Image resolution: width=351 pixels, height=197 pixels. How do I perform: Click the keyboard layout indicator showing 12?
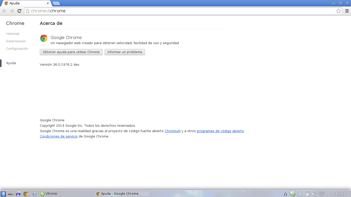pos(285,194)
